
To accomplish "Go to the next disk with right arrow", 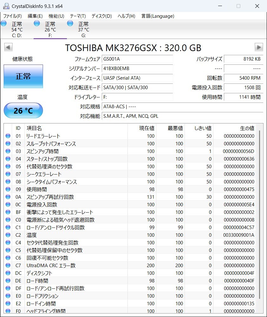I will coord(259,47).
